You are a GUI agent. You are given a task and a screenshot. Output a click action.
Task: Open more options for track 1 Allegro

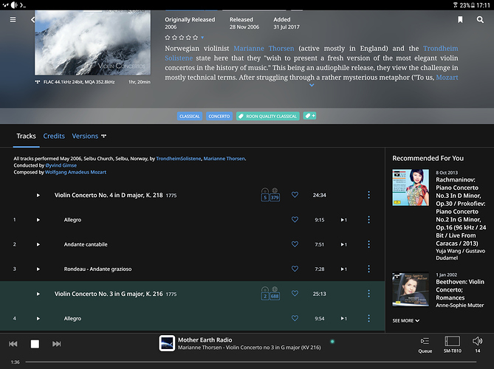pos(368,219)
